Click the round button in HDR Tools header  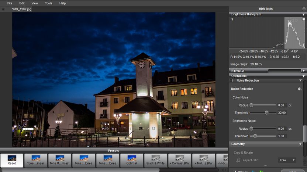pos(304,9)
